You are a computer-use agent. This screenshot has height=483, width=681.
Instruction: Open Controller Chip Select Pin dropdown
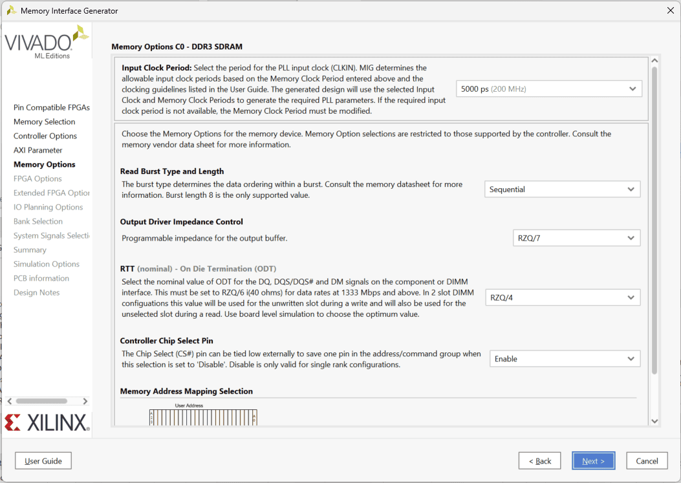coord(565,359)
